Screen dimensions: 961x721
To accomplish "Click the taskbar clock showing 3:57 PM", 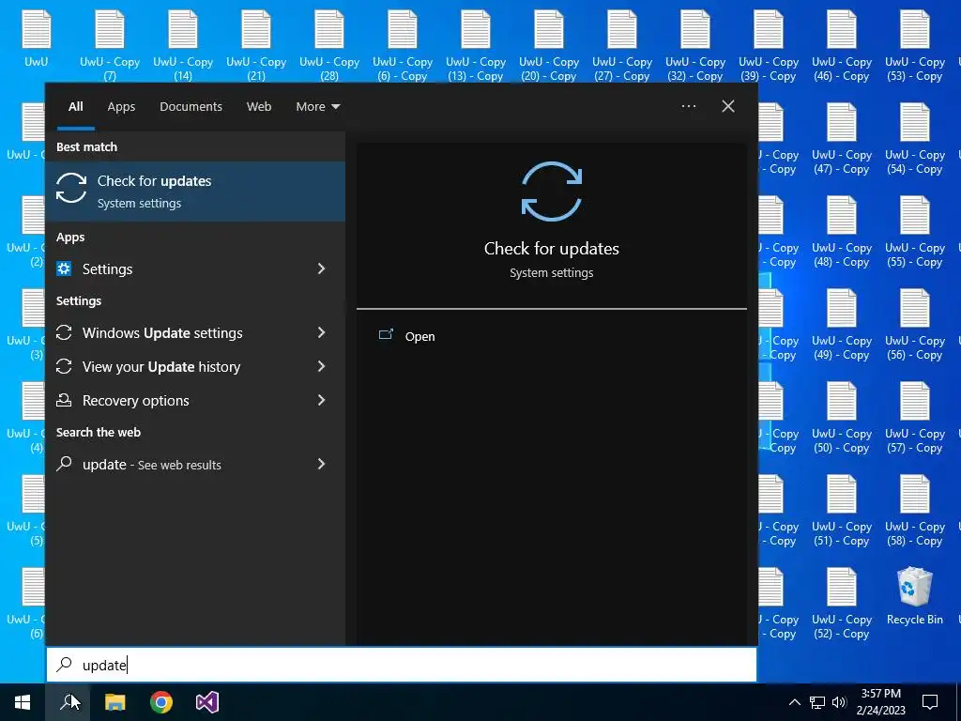I will tap(880, 702).
